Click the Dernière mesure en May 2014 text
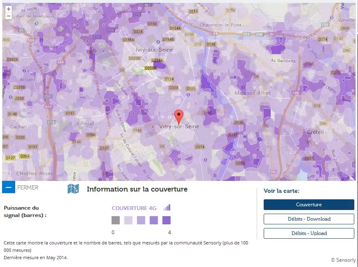 (36, 258)
